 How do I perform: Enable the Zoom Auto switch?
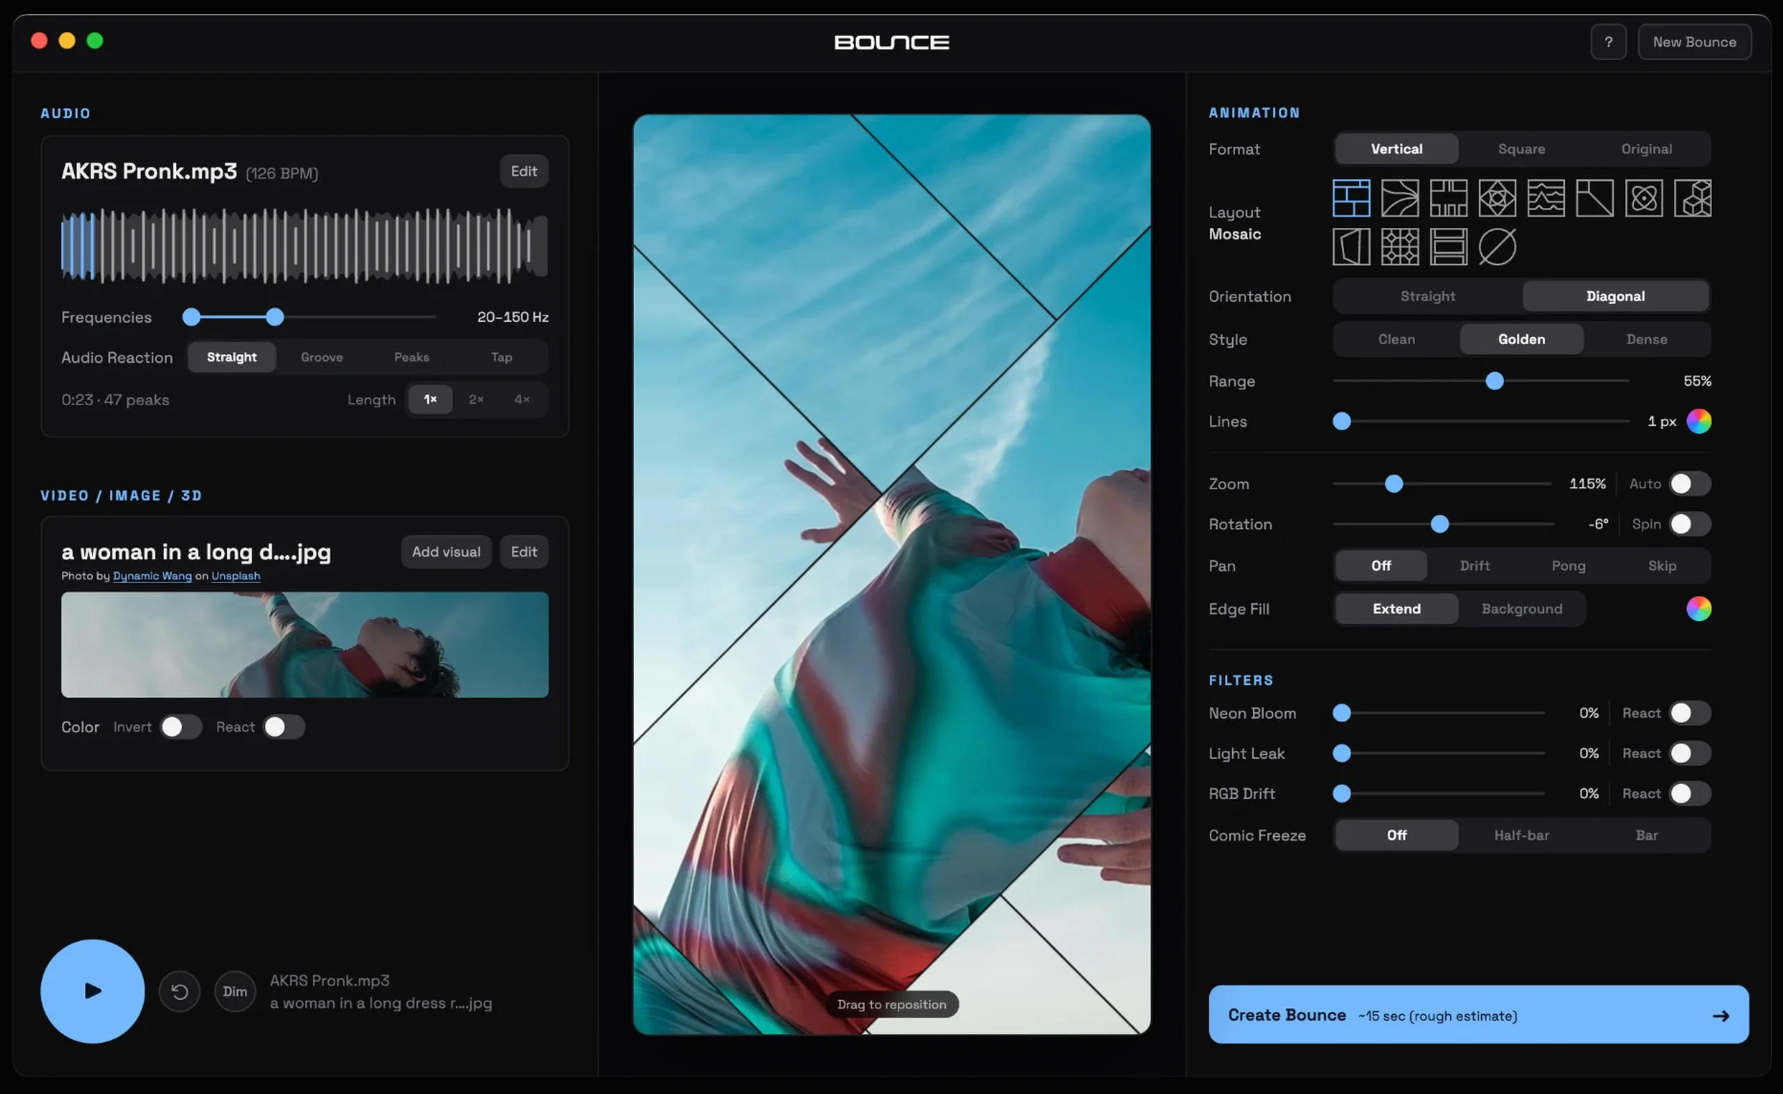pyautogui.click(x=1691, y=484)
